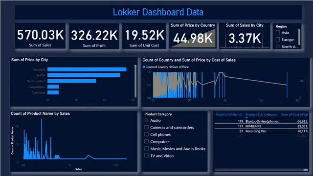Select the Alexandria bar
Image resolution: width=313 pixels, height=176 pixels.
coord(53,92)
